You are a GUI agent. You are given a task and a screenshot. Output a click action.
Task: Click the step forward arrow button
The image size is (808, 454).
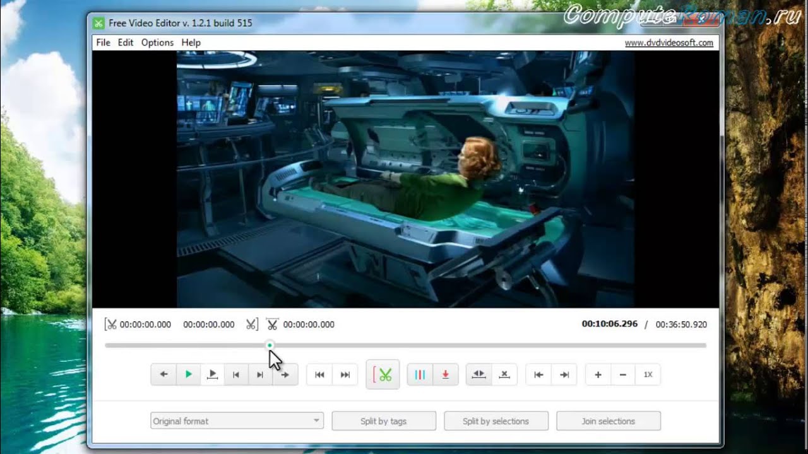click(285, 375)
